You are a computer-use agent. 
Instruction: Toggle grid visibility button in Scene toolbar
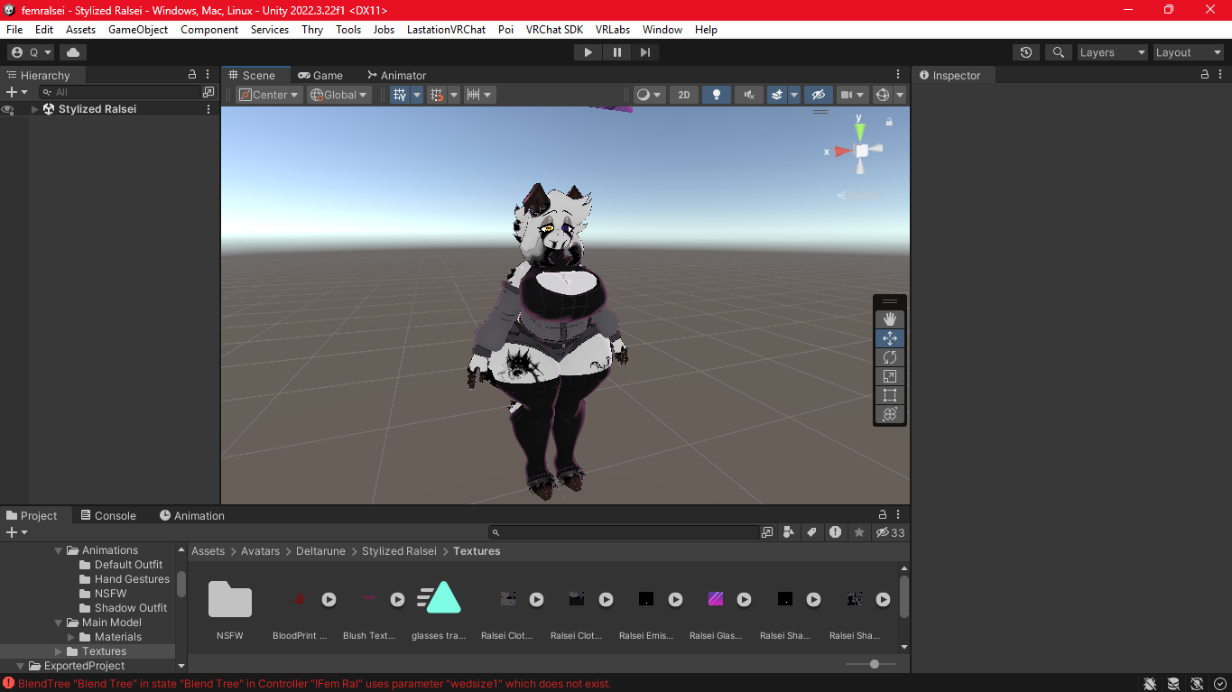click(x=400, y=95)
